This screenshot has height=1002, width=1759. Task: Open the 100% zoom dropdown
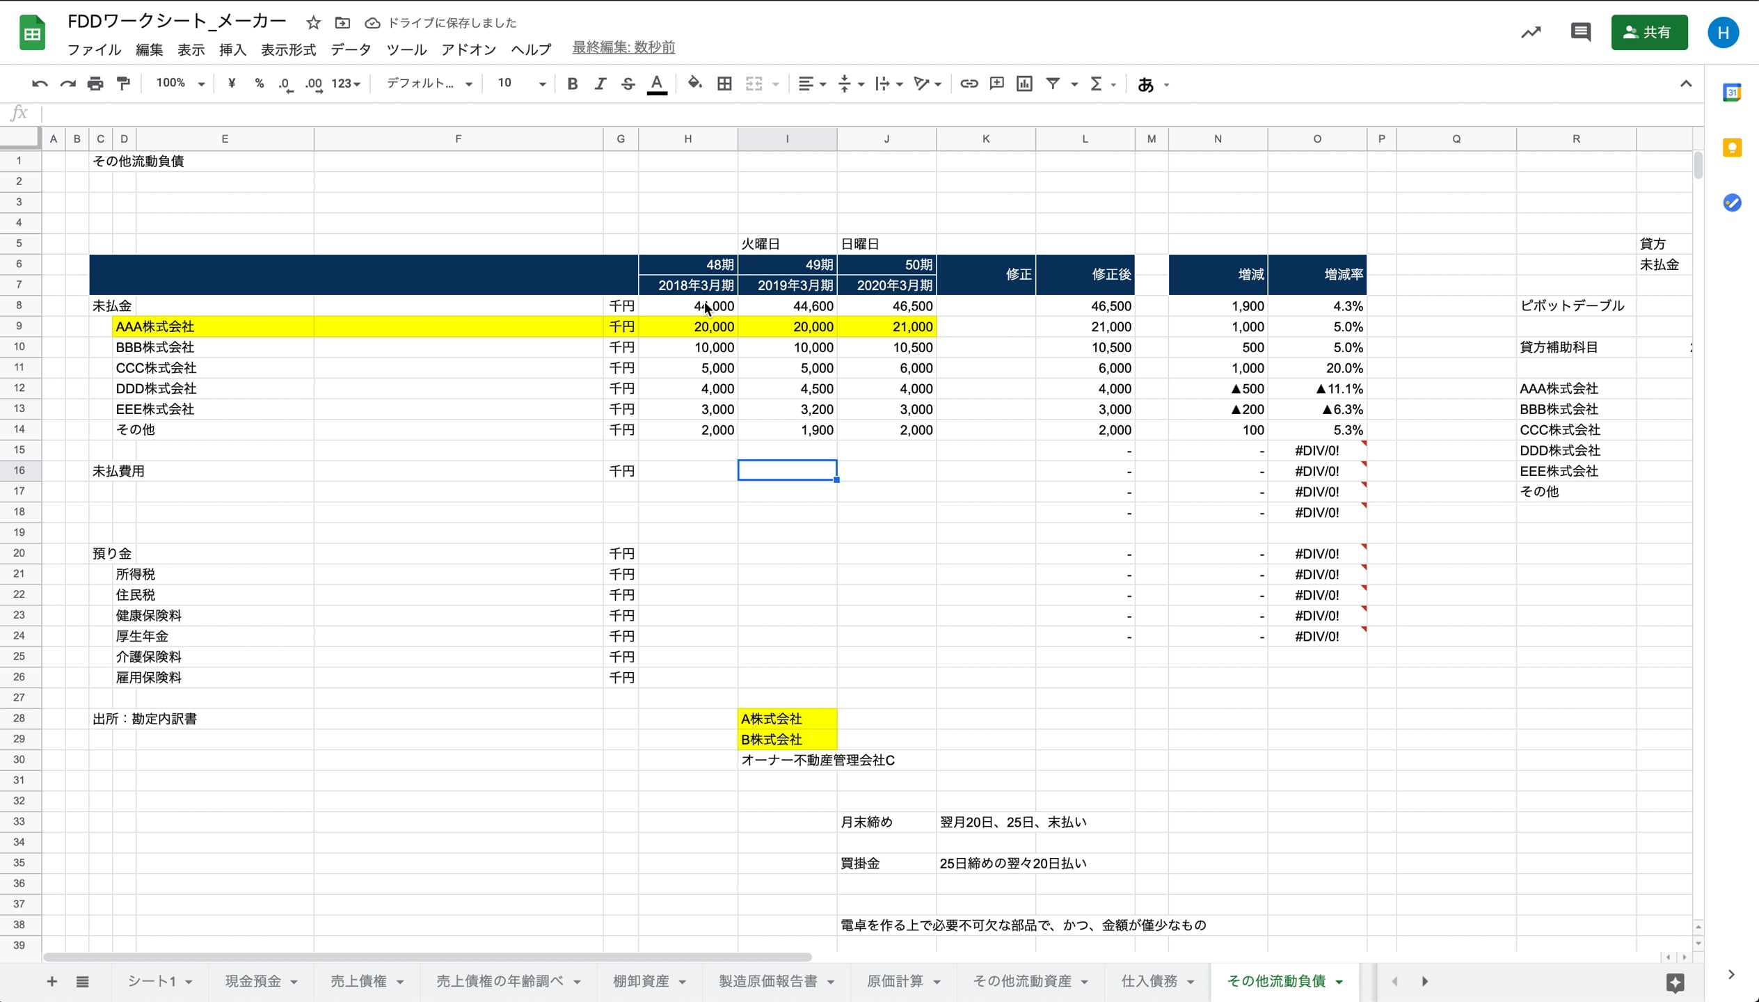(180, 83)
